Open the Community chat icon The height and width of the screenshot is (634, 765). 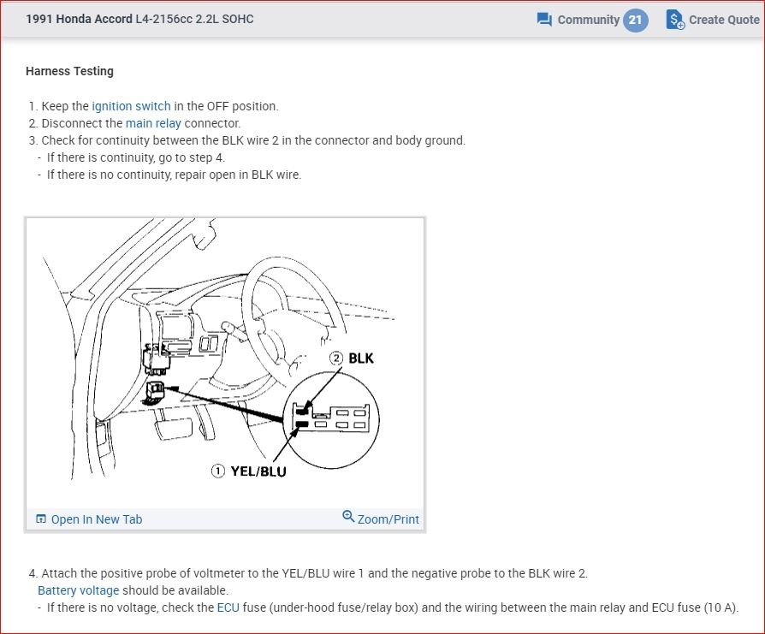[544, 20]
